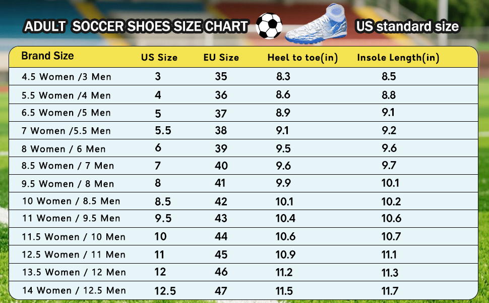This screenshot has height=303, width=489.
Task: Select the EU Size column header
Action: 221,58
